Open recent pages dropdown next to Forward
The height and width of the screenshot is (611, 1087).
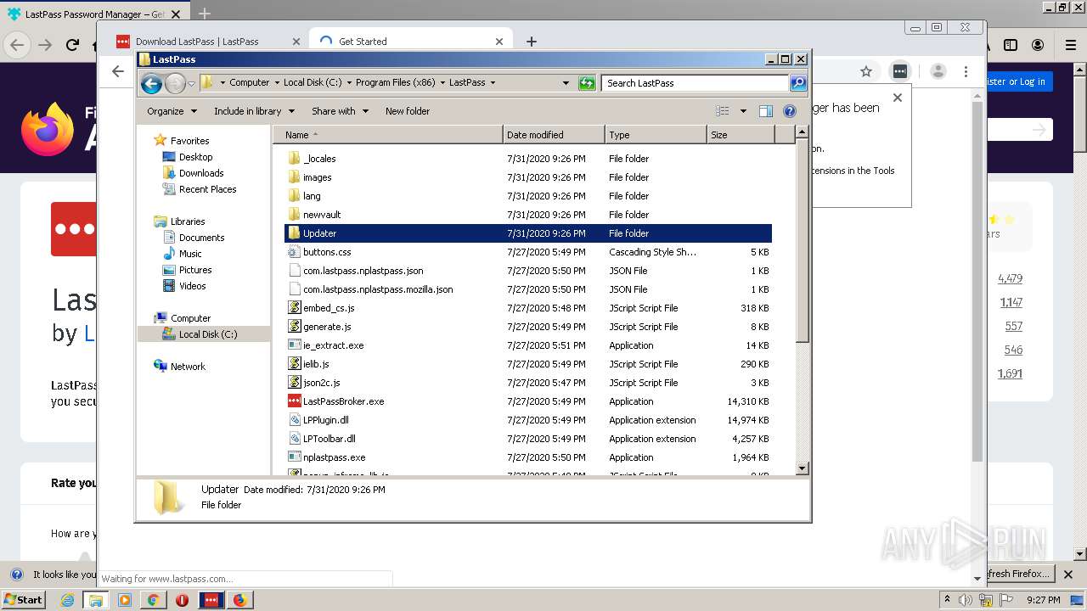pyautogui.click(x=192, y=83)
